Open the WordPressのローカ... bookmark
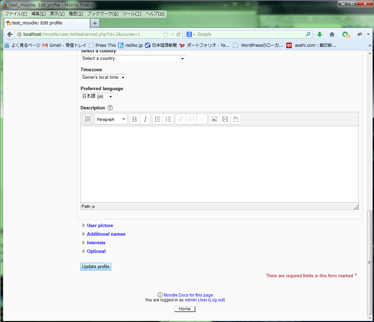This screenshot has height=322, width=374. pos(258,45)
